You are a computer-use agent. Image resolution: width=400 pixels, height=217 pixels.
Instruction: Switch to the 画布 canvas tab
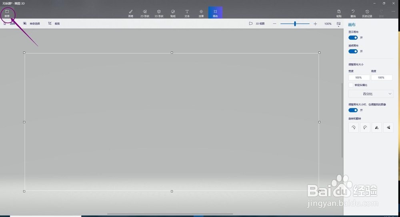pos(215,13)
